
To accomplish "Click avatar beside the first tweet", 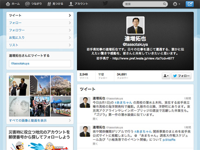I will tap(85, 103).
